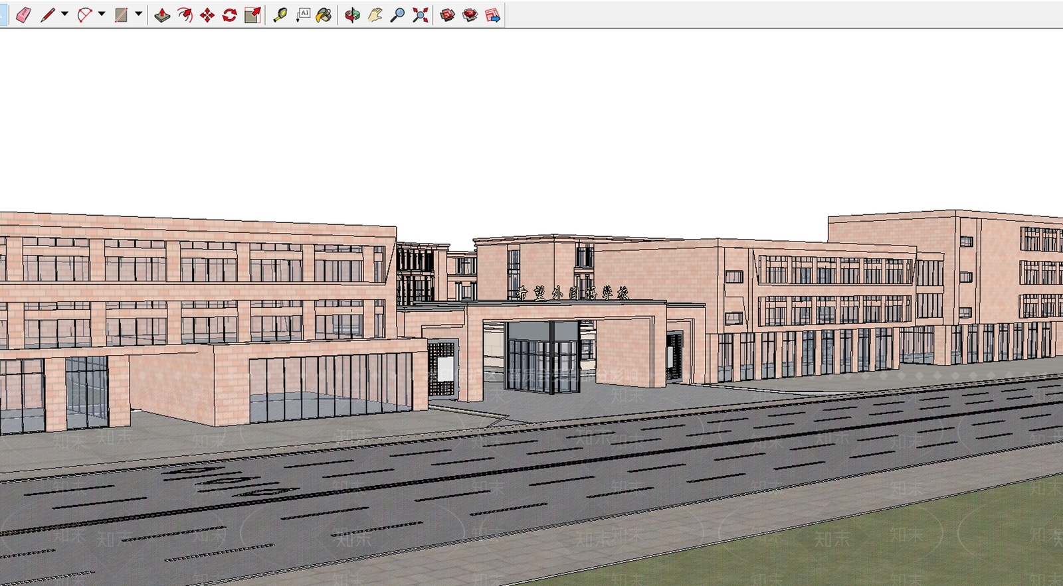The image size is (1063, 586).
Task: Open the Extension Warehouse icon
Action: [470, 15]
